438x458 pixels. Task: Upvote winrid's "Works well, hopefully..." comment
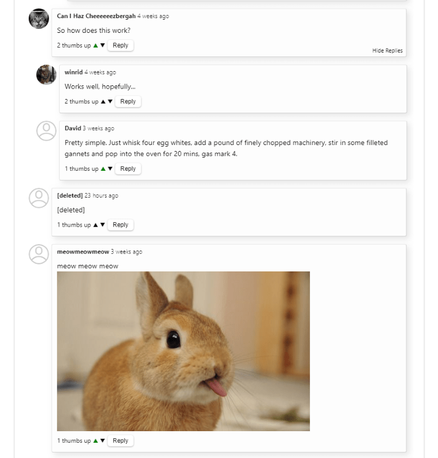(x=103, y=101)
